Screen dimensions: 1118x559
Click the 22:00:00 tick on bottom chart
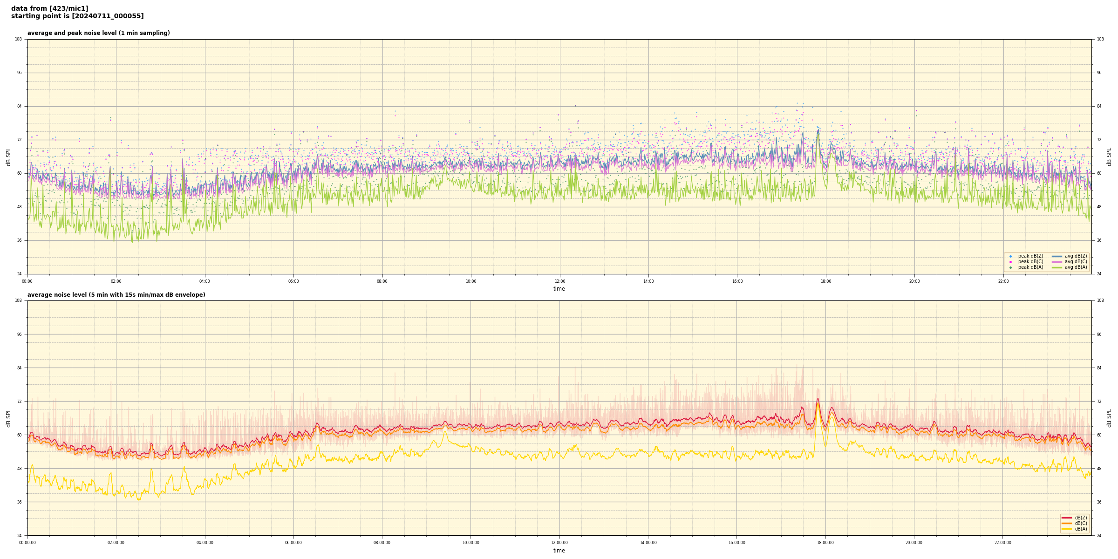[x=1003, y=543]
